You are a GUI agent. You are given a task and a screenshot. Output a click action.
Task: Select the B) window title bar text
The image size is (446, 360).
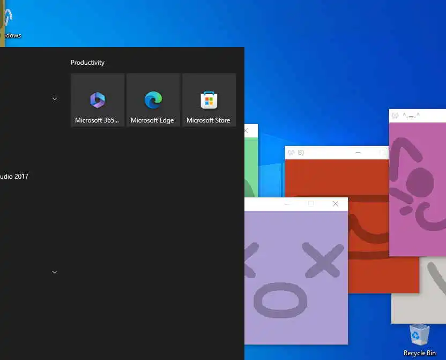click(301, 153)
